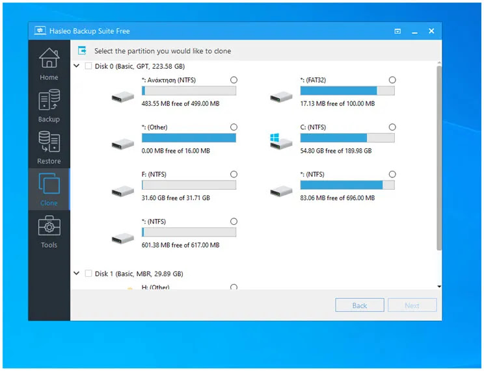Viewport: 484px width, 371px height.
Task: Click the '31.60 GB free of 31.71 GB' text
Action: [176, 198]
